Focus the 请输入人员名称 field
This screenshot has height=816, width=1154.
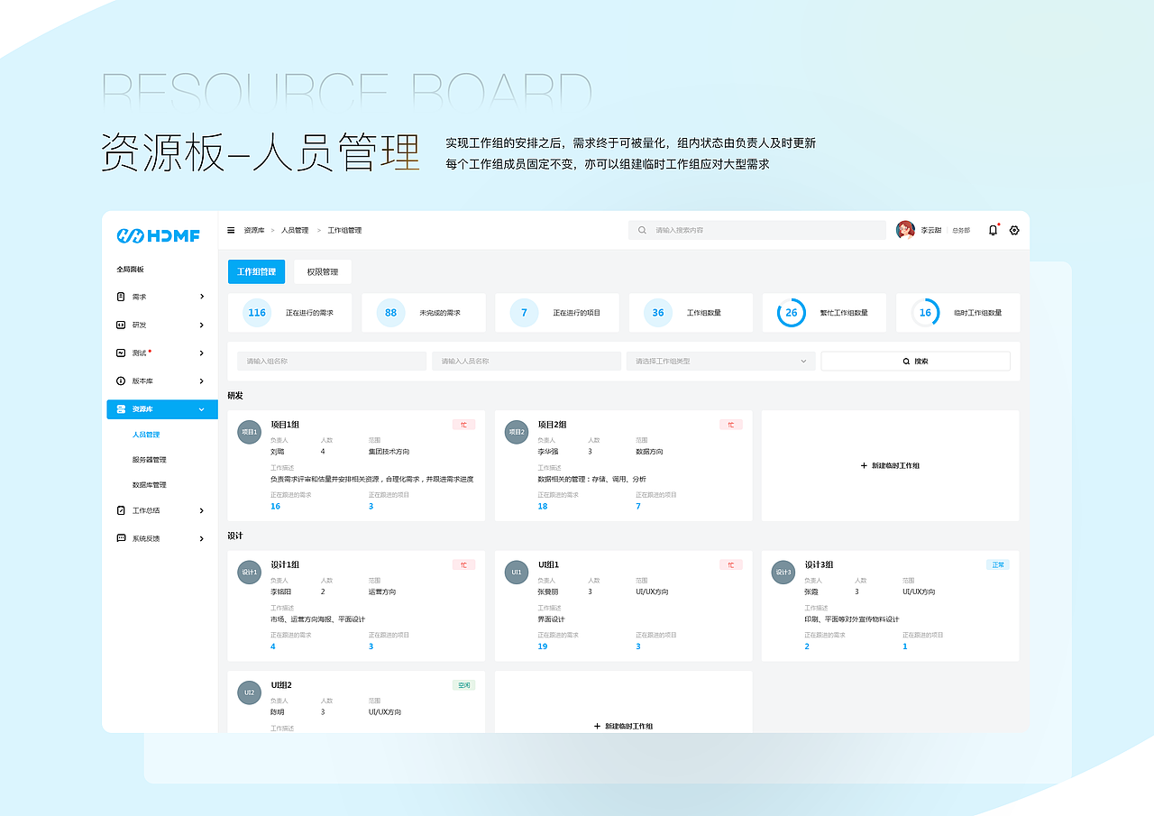[527, 361]
